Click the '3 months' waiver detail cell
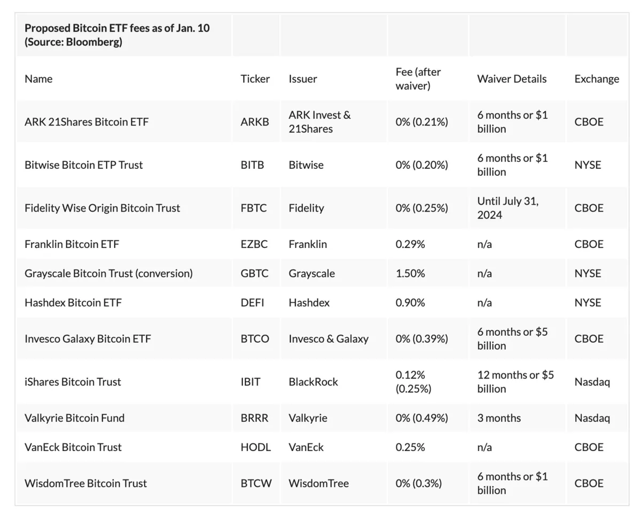This screenshot has height=519, width=641. click(499, 418)
